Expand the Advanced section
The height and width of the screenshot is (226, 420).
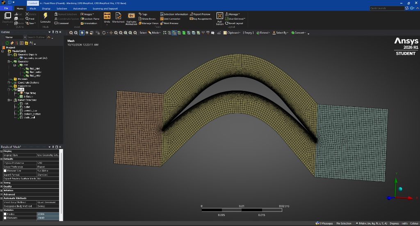coord(1,194)
